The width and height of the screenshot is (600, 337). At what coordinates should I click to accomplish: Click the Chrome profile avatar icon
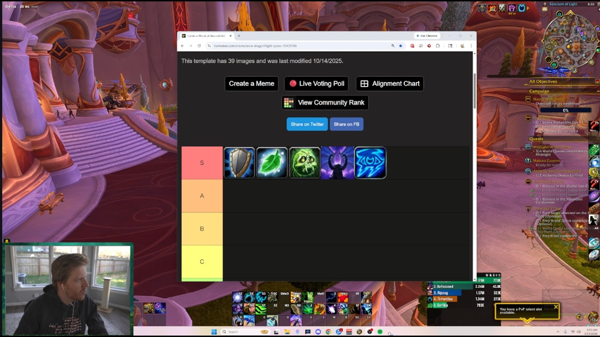click(x=462, y=46)
